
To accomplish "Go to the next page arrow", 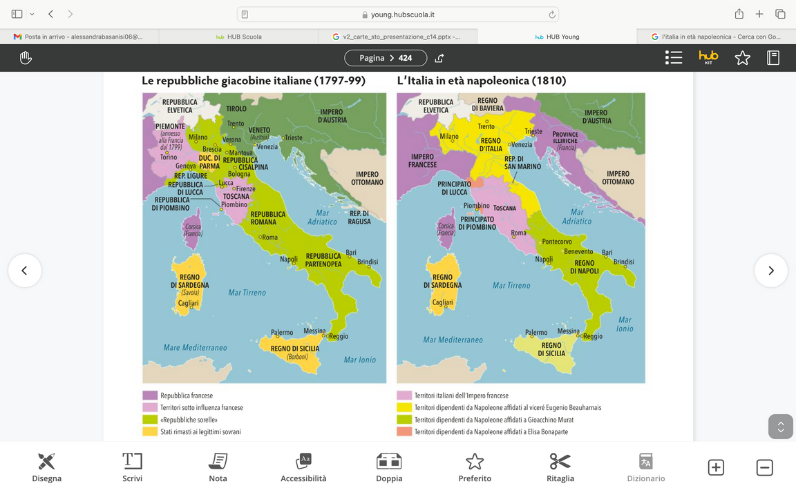I will click(x=770, y=271).
